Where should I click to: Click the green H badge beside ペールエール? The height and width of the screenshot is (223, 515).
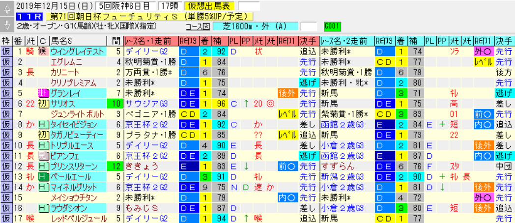pos(43,177)
